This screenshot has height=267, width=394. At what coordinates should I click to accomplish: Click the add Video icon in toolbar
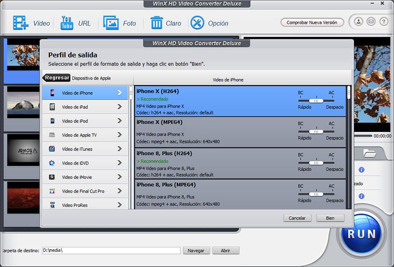pos(21,23)
